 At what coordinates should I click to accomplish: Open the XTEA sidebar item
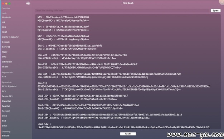(4, 116)
